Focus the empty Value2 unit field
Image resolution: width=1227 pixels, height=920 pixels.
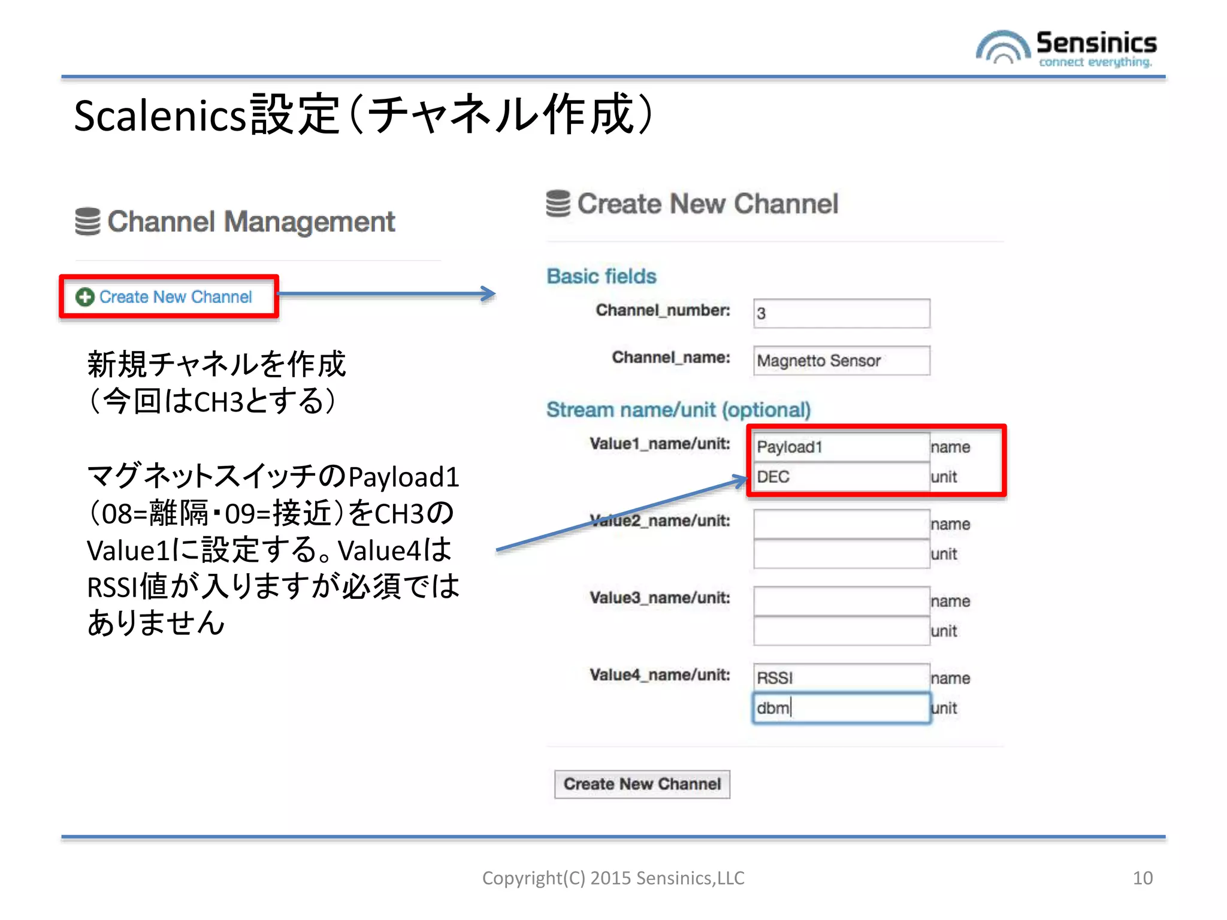point(842,554)
